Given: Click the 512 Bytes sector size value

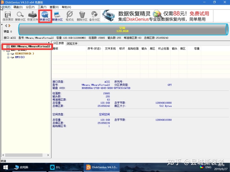Looking at the screenshot, I should [x=165, y=106].
